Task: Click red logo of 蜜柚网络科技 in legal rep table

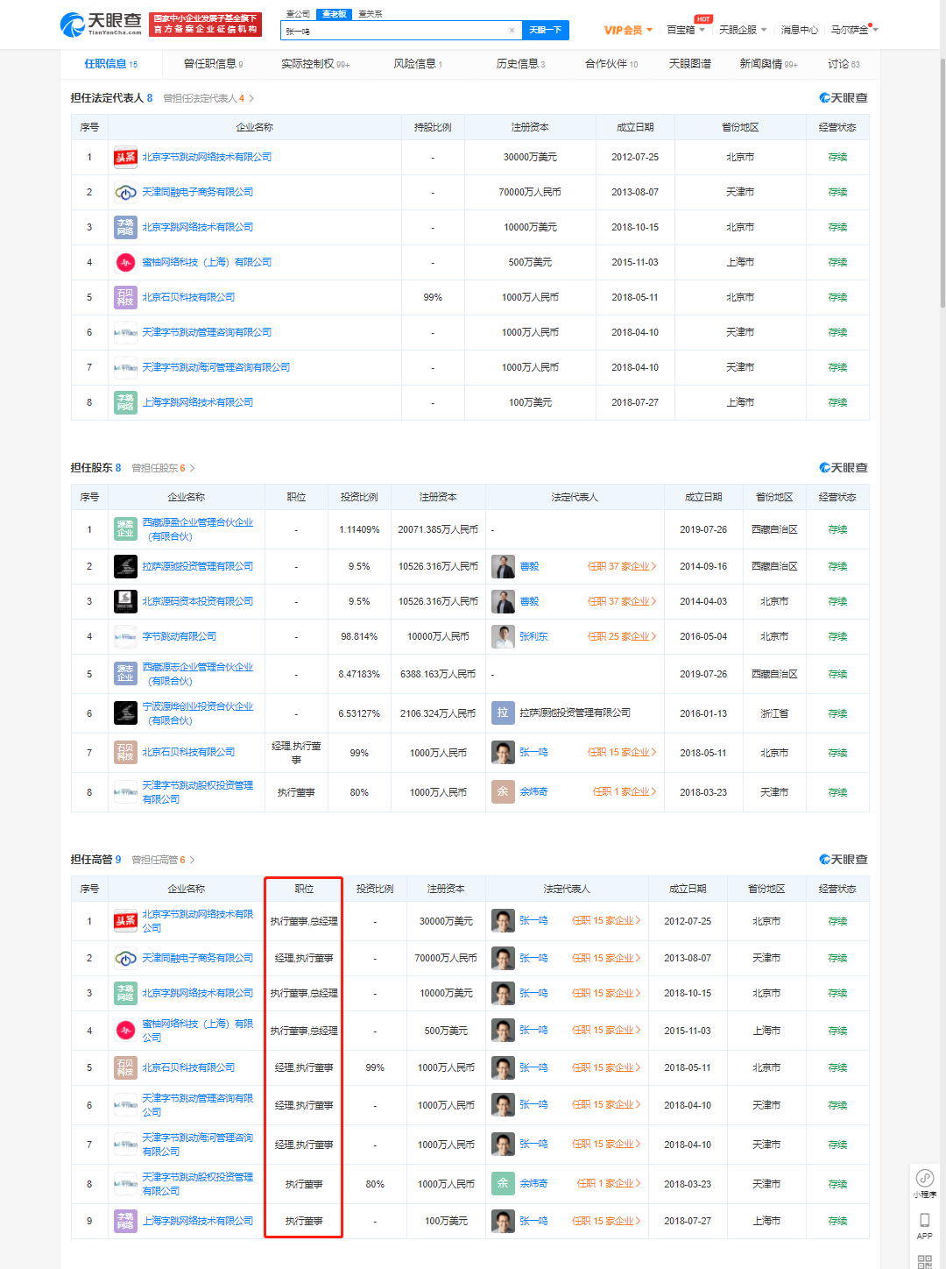Action: point(125,262)
